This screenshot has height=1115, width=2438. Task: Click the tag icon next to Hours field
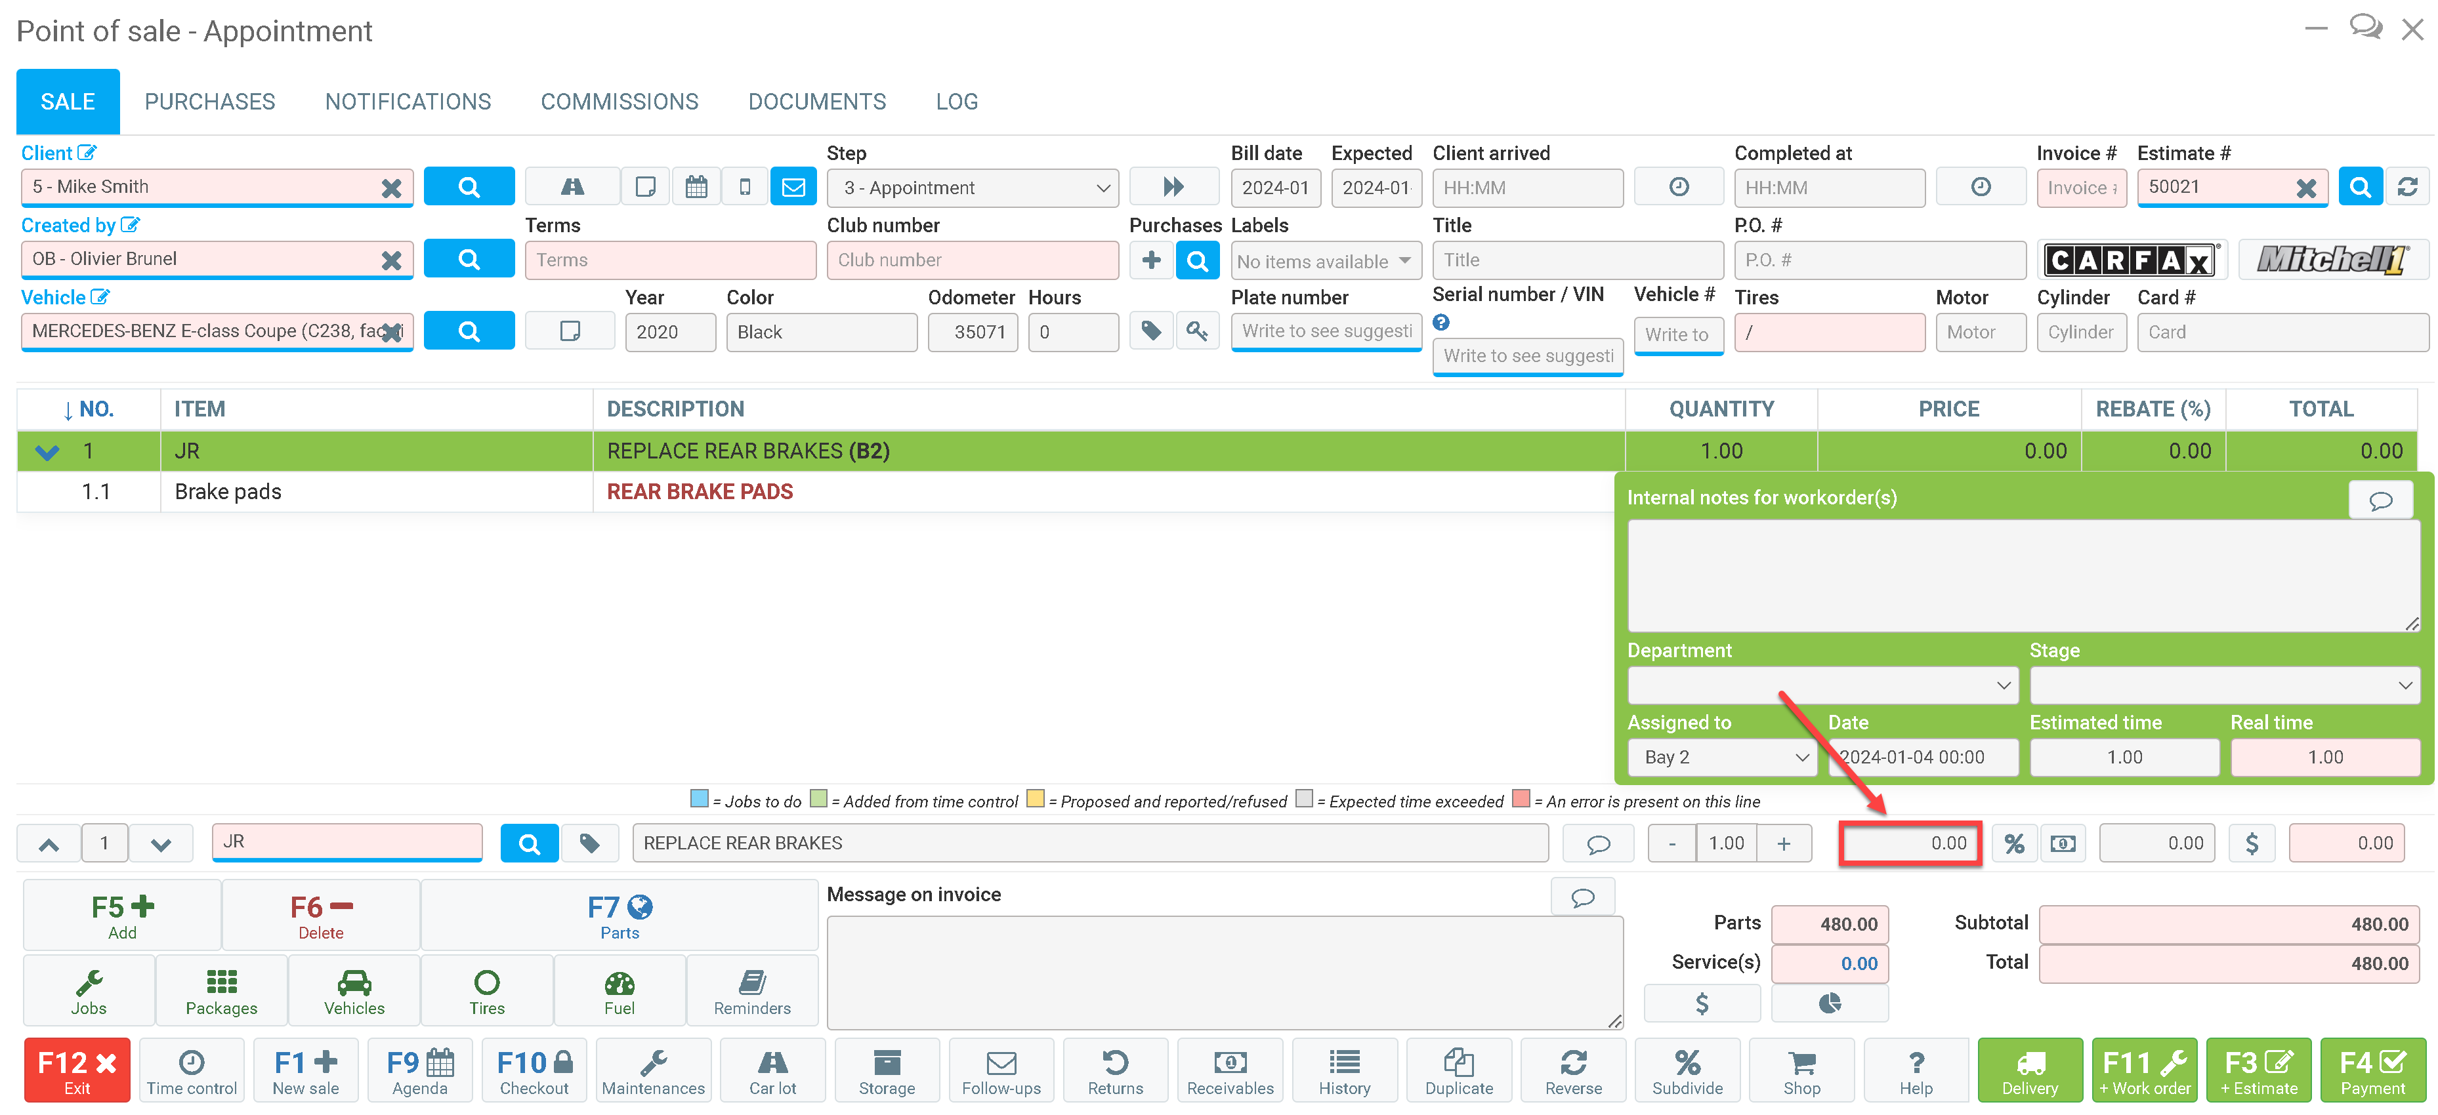[1151, 331]
